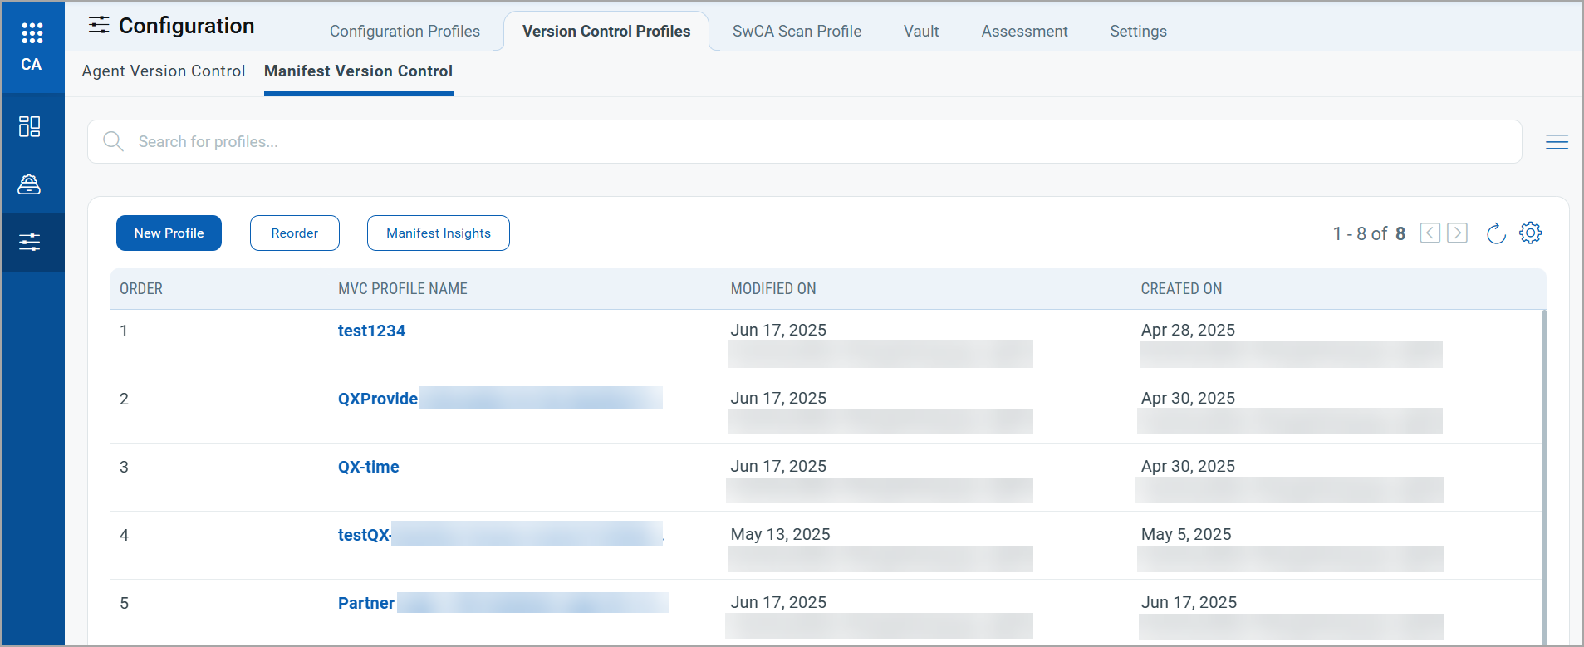Open the SwCA Scan Profile tab
1584x647 pixels.
pos(797,32)
